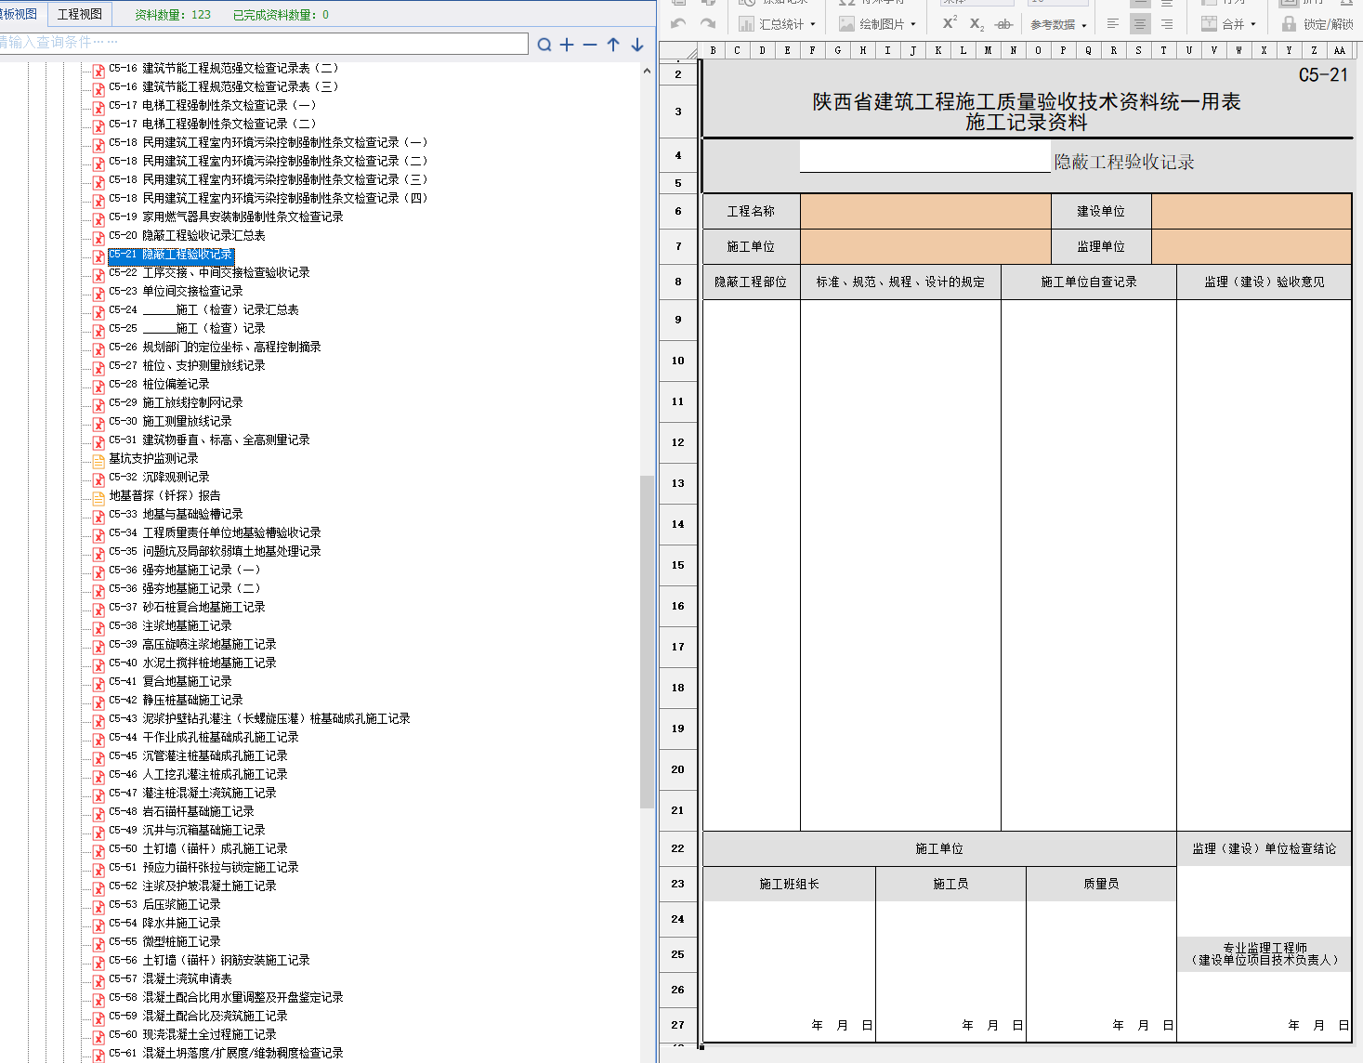Align text right in toolbar

(x=1167, y=23)
